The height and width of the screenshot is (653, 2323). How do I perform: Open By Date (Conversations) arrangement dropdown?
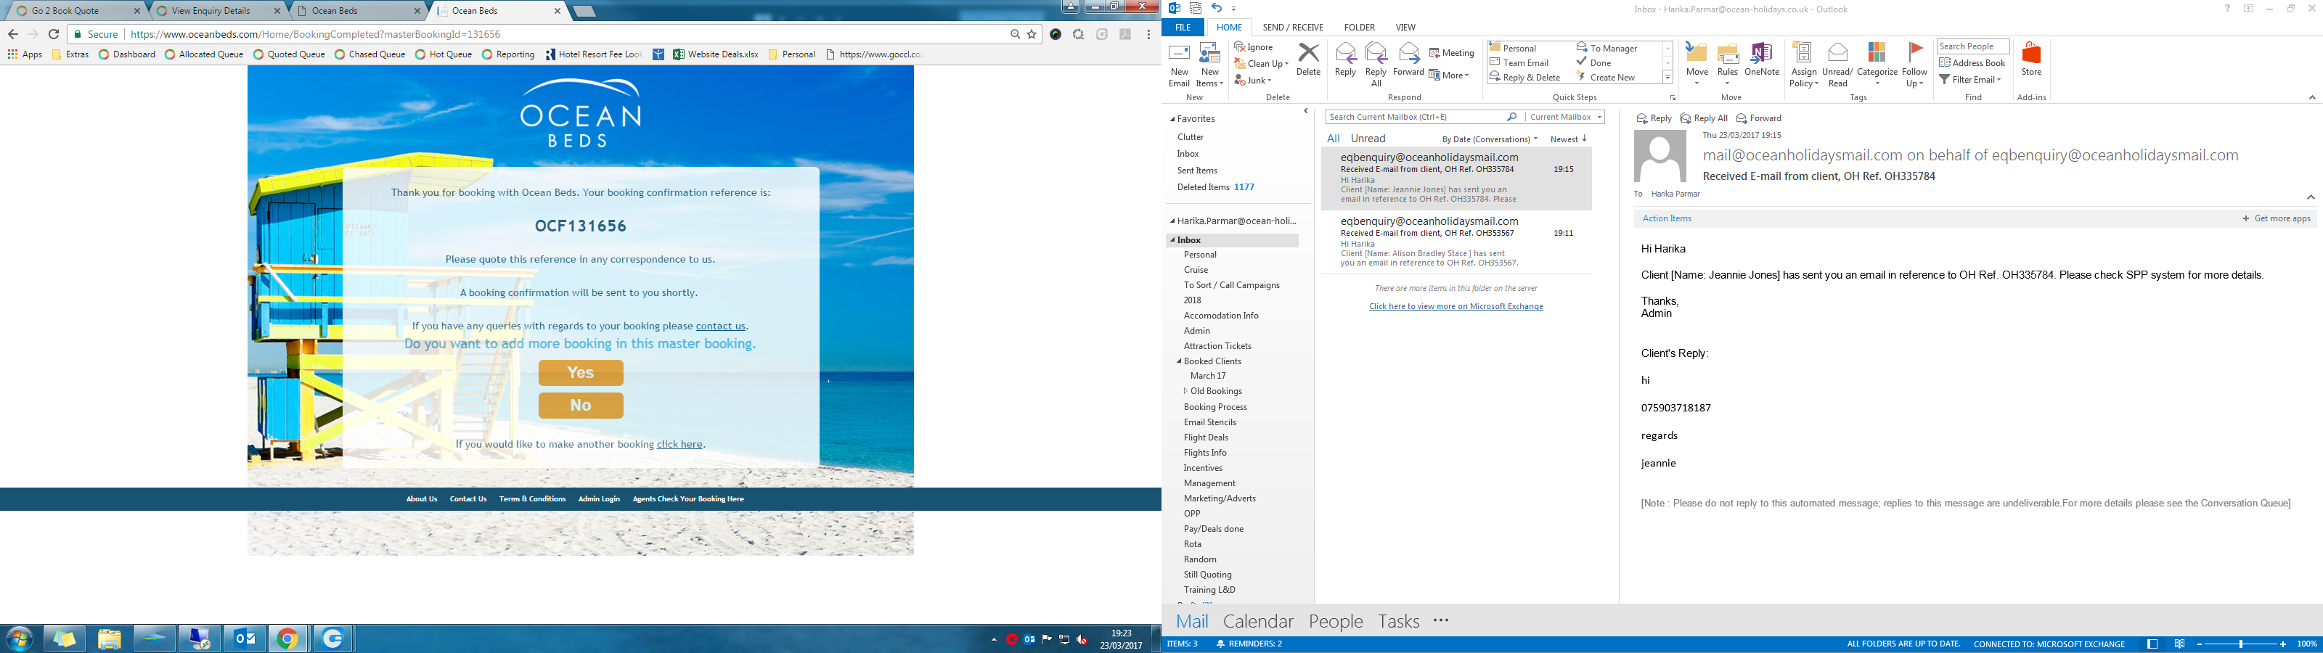1490,140
